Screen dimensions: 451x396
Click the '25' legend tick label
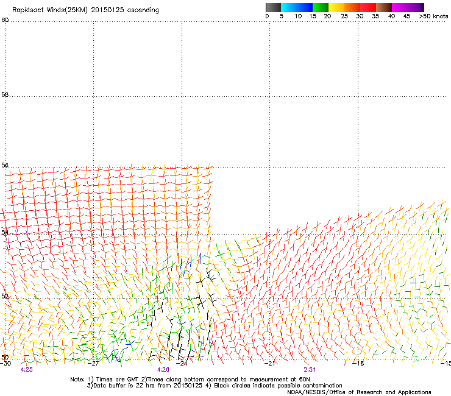tap(344, 16)
